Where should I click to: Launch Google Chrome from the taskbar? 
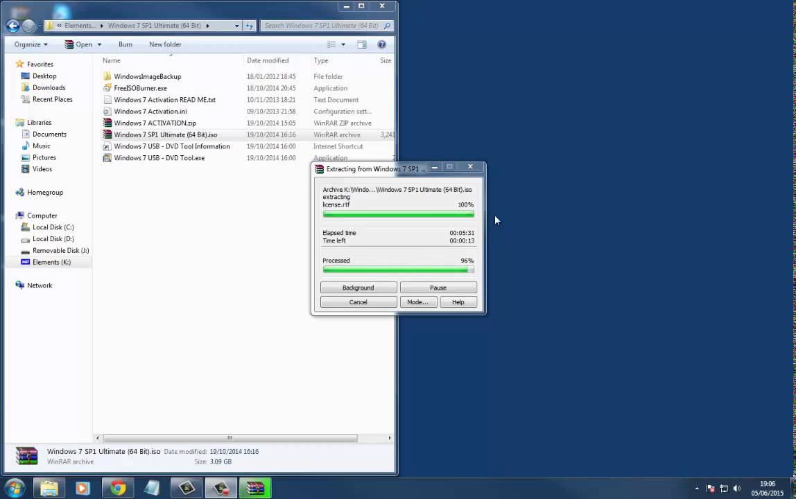click(118, 489)
